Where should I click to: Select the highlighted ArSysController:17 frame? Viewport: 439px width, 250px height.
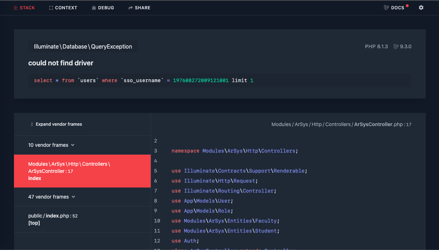tap(82, 171)
